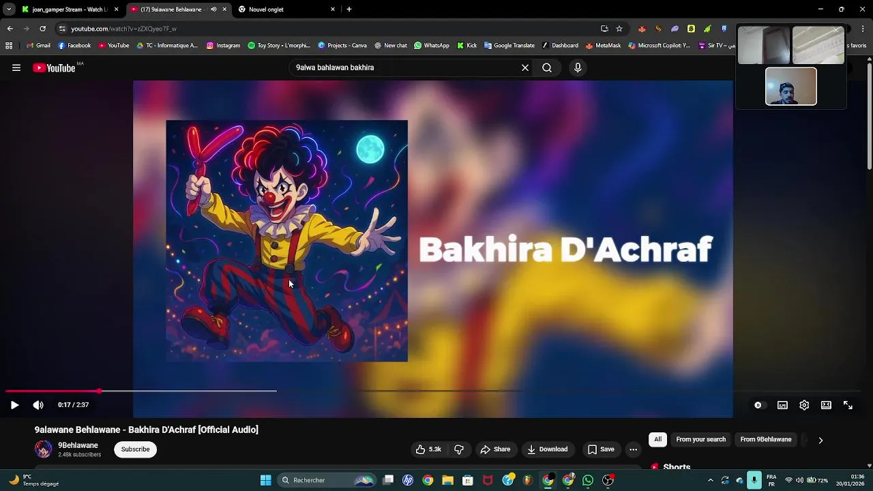Open the YouTube guide hamburger menu

coord(16,68)
